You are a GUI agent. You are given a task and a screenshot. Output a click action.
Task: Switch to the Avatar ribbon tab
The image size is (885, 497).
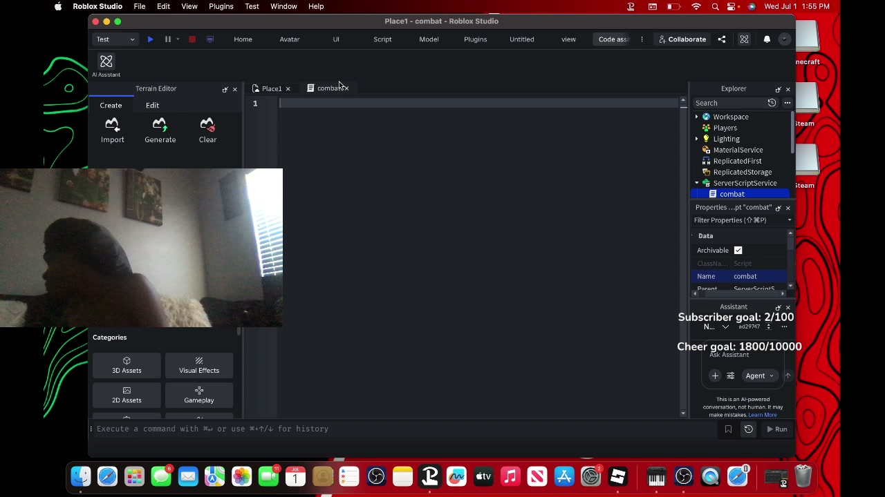point(290,39)
